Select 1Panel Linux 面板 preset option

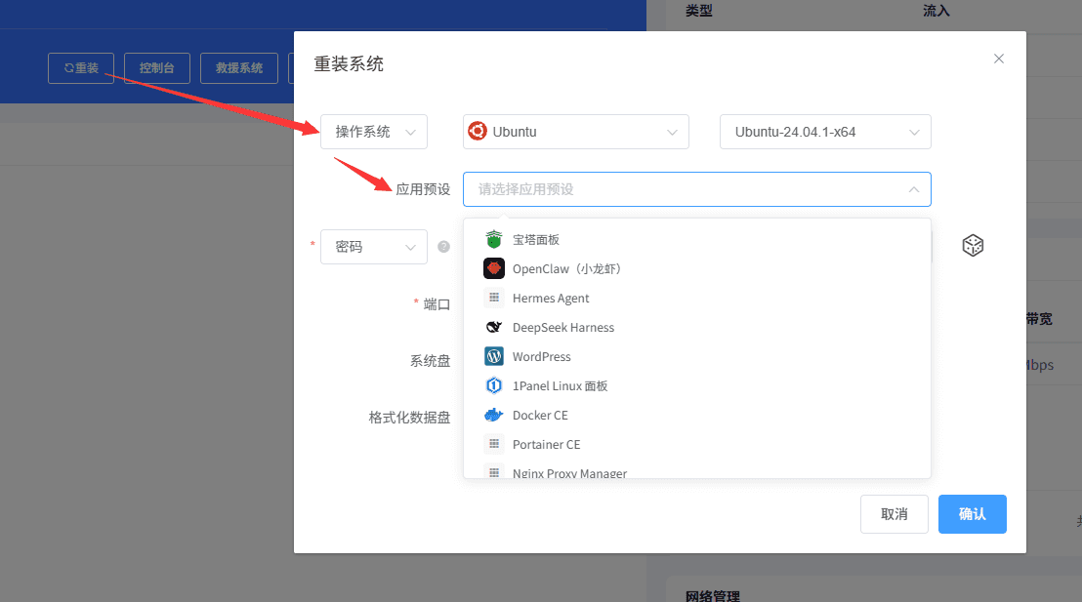(697, 385)
